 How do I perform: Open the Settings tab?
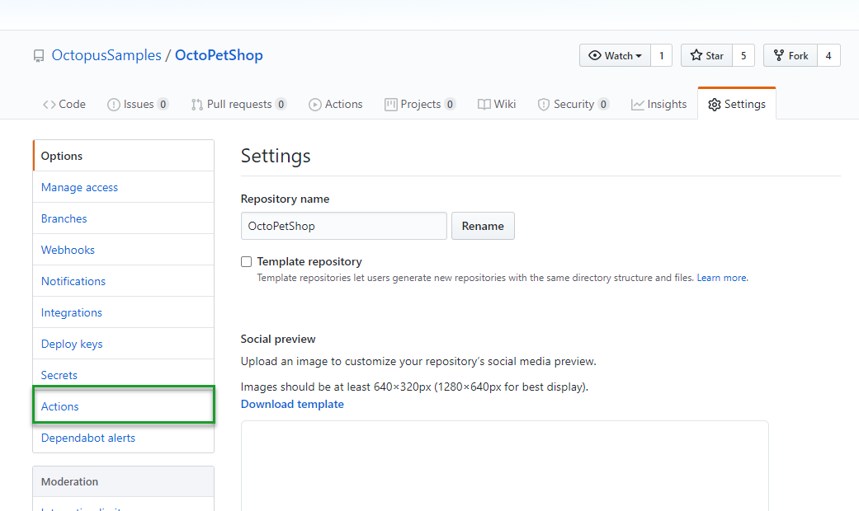(x=736, y=105)
